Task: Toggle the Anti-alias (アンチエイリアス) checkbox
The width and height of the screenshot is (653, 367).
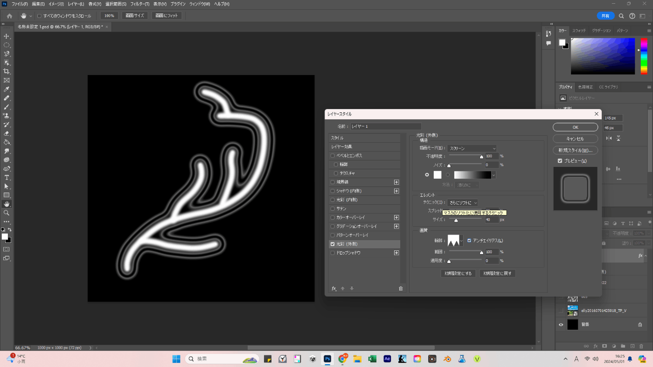Action: pyautogui.click(x=469, y=241)
